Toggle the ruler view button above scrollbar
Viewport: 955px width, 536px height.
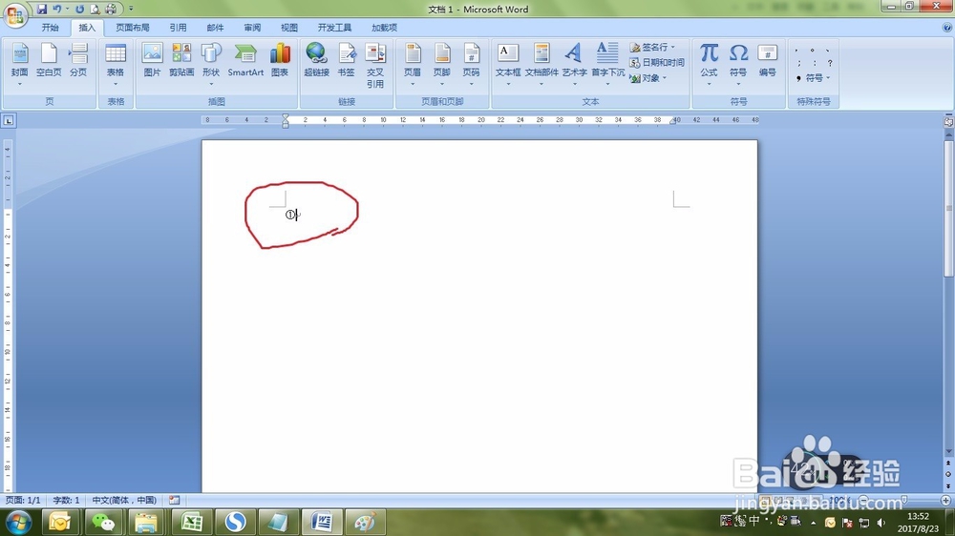(948, 122)
